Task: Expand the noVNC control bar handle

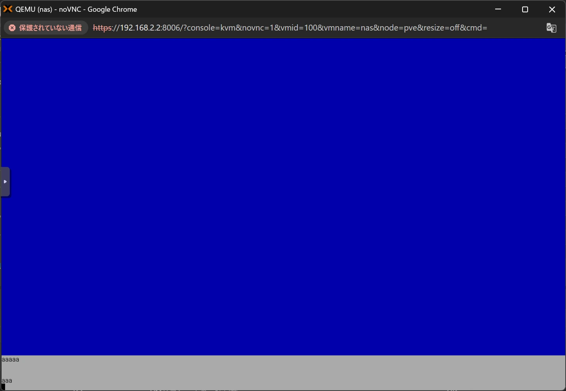Action: 5,182
